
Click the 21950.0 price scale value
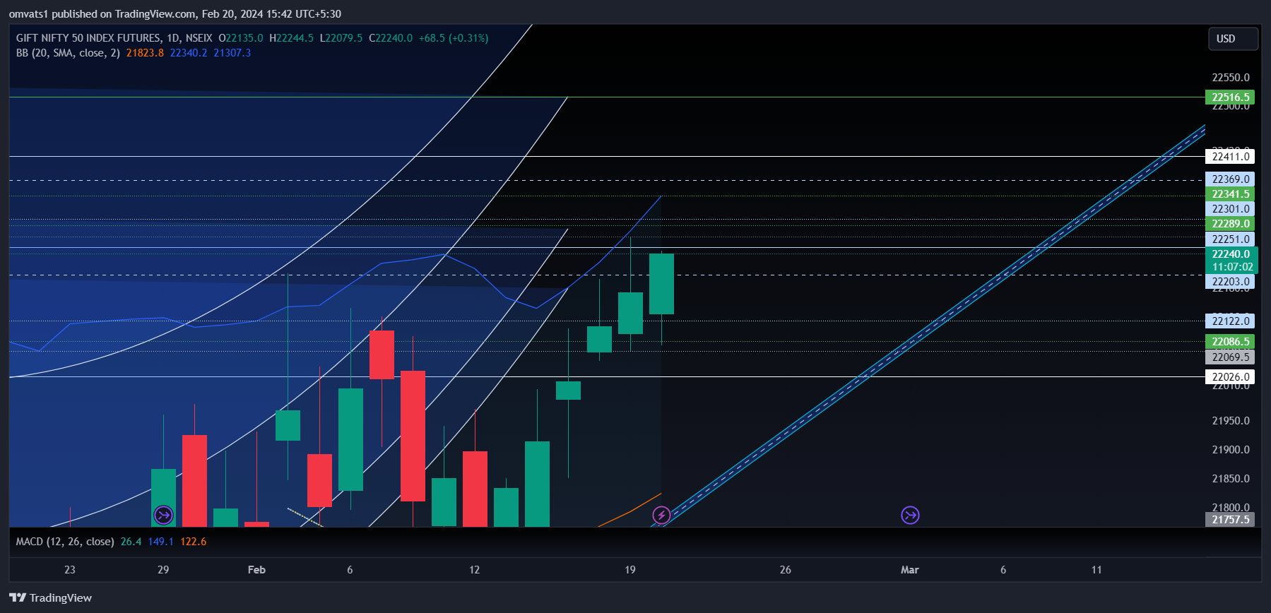tap(1231, 421)
